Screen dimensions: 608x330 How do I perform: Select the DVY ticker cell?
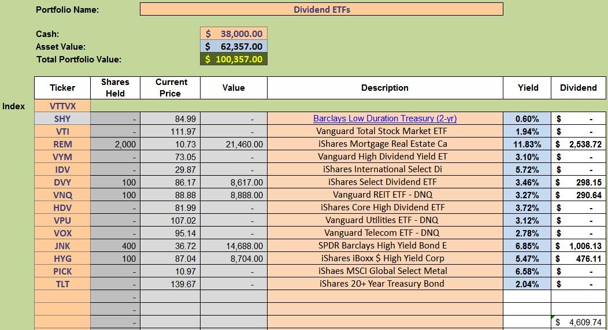tap(62, 182)
